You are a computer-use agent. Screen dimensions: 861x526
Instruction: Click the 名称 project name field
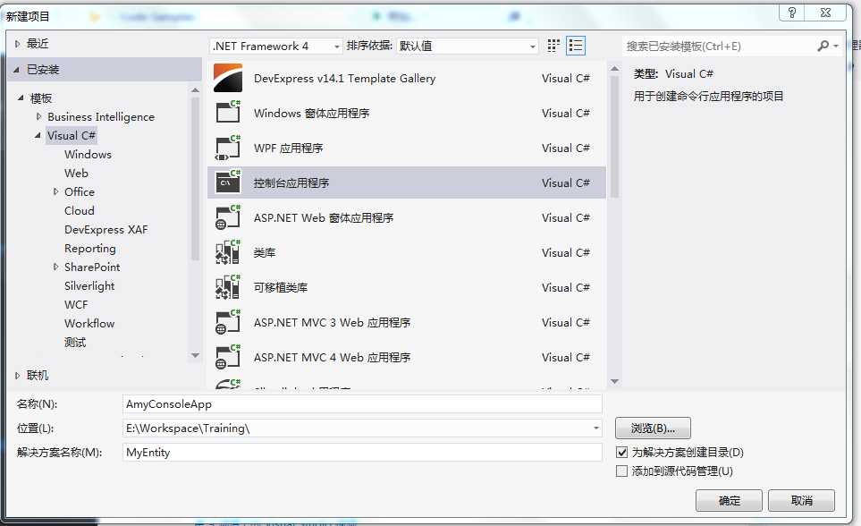point(362,404)
